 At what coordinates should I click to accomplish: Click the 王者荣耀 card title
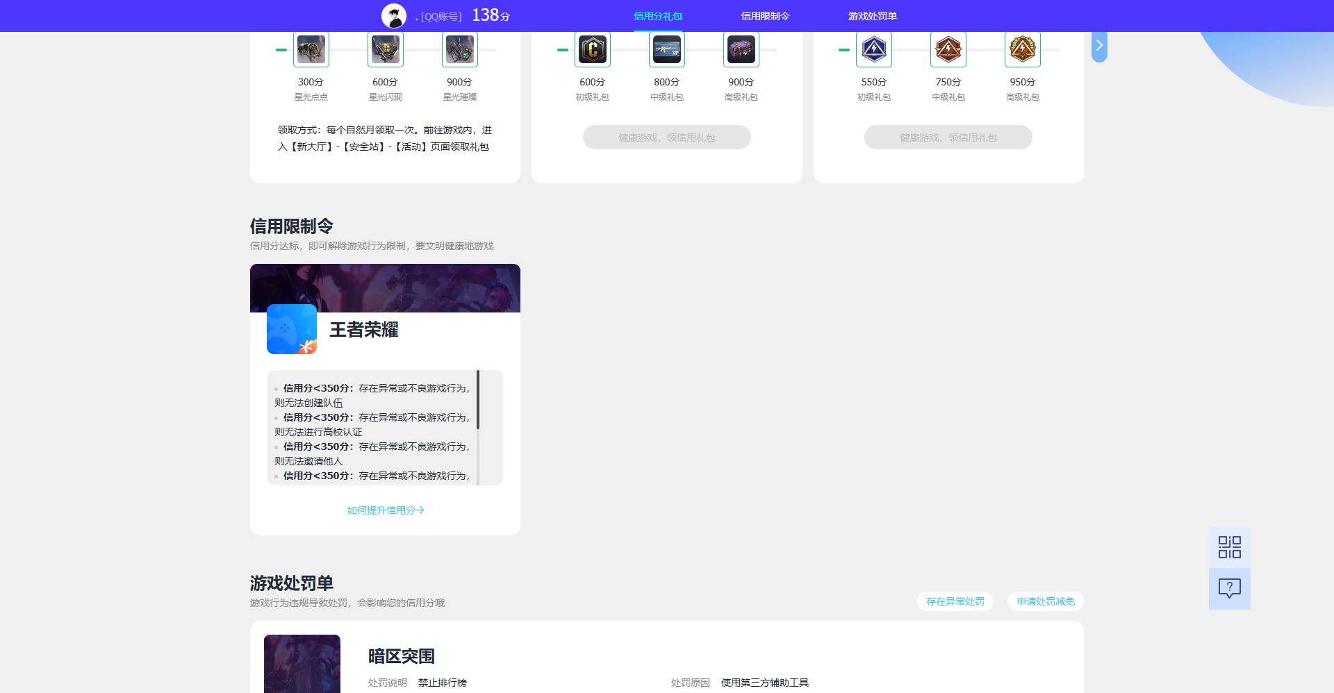pos(364,330)
